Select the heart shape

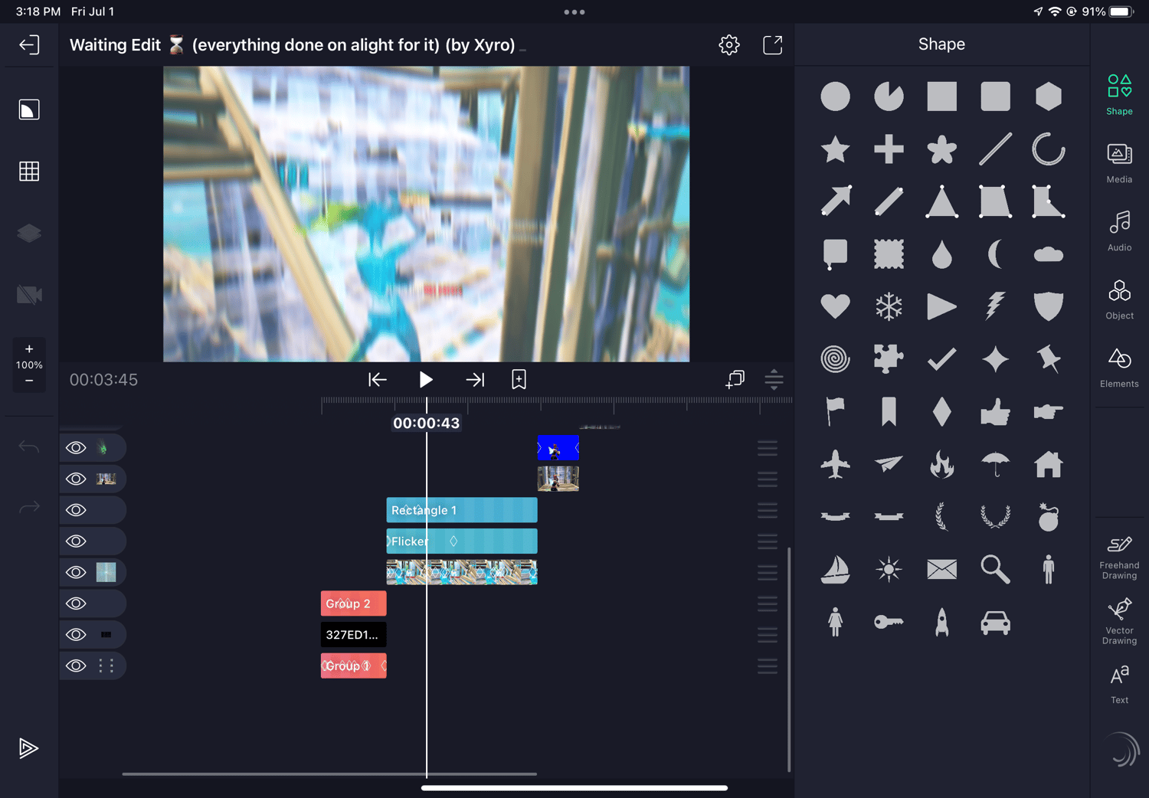[x=835, y=306]
